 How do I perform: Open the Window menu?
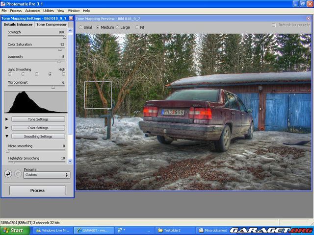(74, 11)
